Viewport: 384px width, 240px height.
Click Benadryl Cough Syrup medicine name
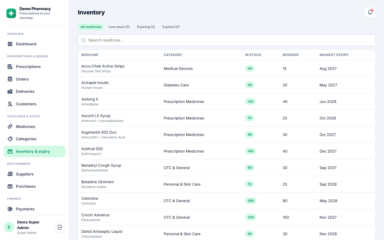pyautogui.click(x=101, y=165)
